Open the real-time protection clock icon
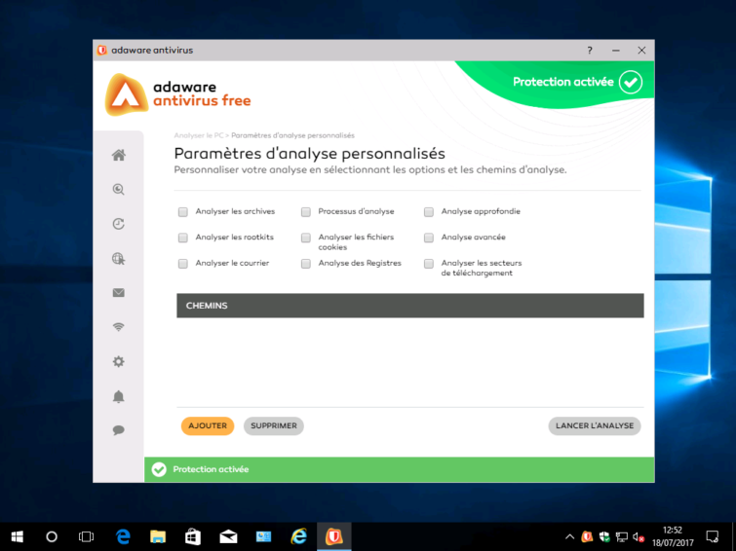This screenshot has width=736, height=551. click(118, 224)
